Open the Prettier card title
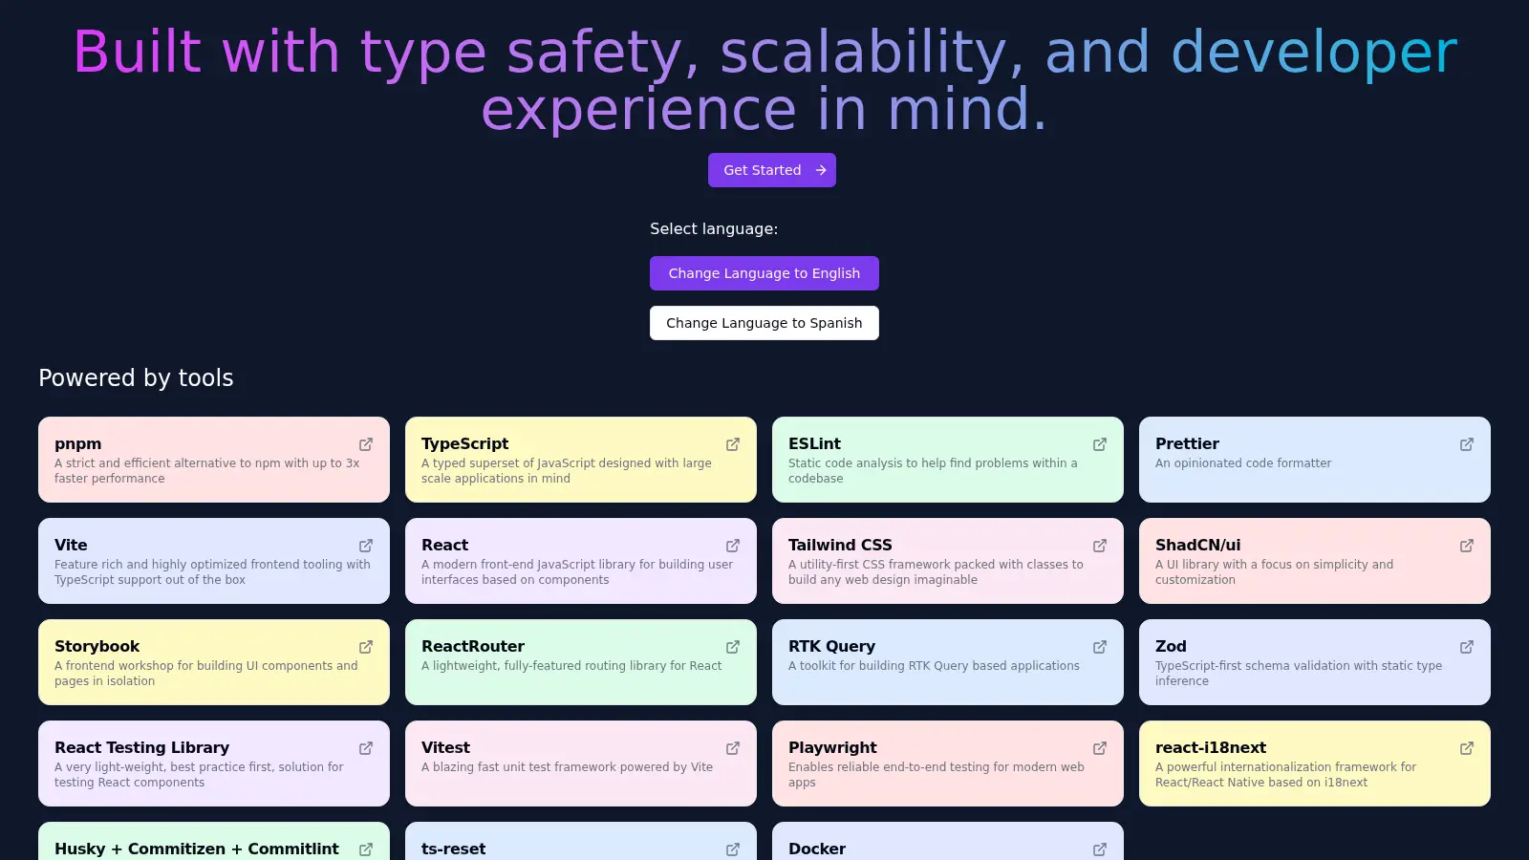This screenshot has height=860, width=1529. pyautogui.click(x=1188, y=443)
